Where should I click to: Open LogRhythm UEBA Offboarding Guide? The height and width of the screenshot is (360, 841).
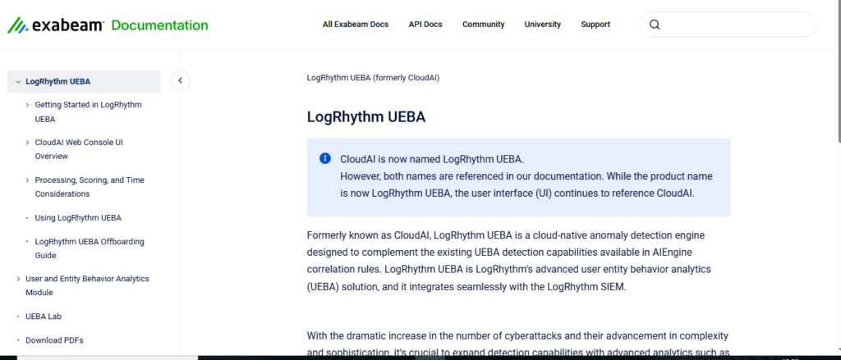[x=90, y=248]
